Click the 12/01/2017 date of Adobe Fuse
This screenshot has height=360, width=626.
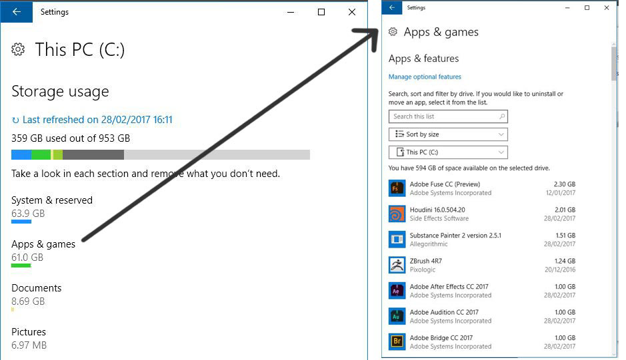click(561, 193)
